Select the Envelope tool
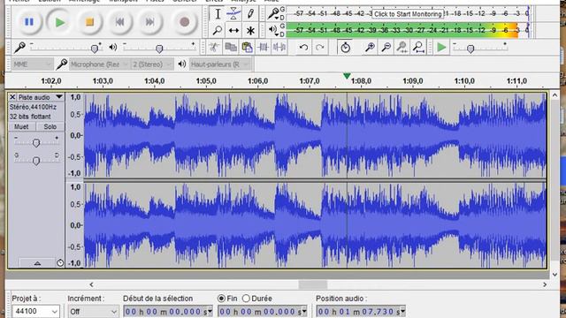 click(233, 14)
